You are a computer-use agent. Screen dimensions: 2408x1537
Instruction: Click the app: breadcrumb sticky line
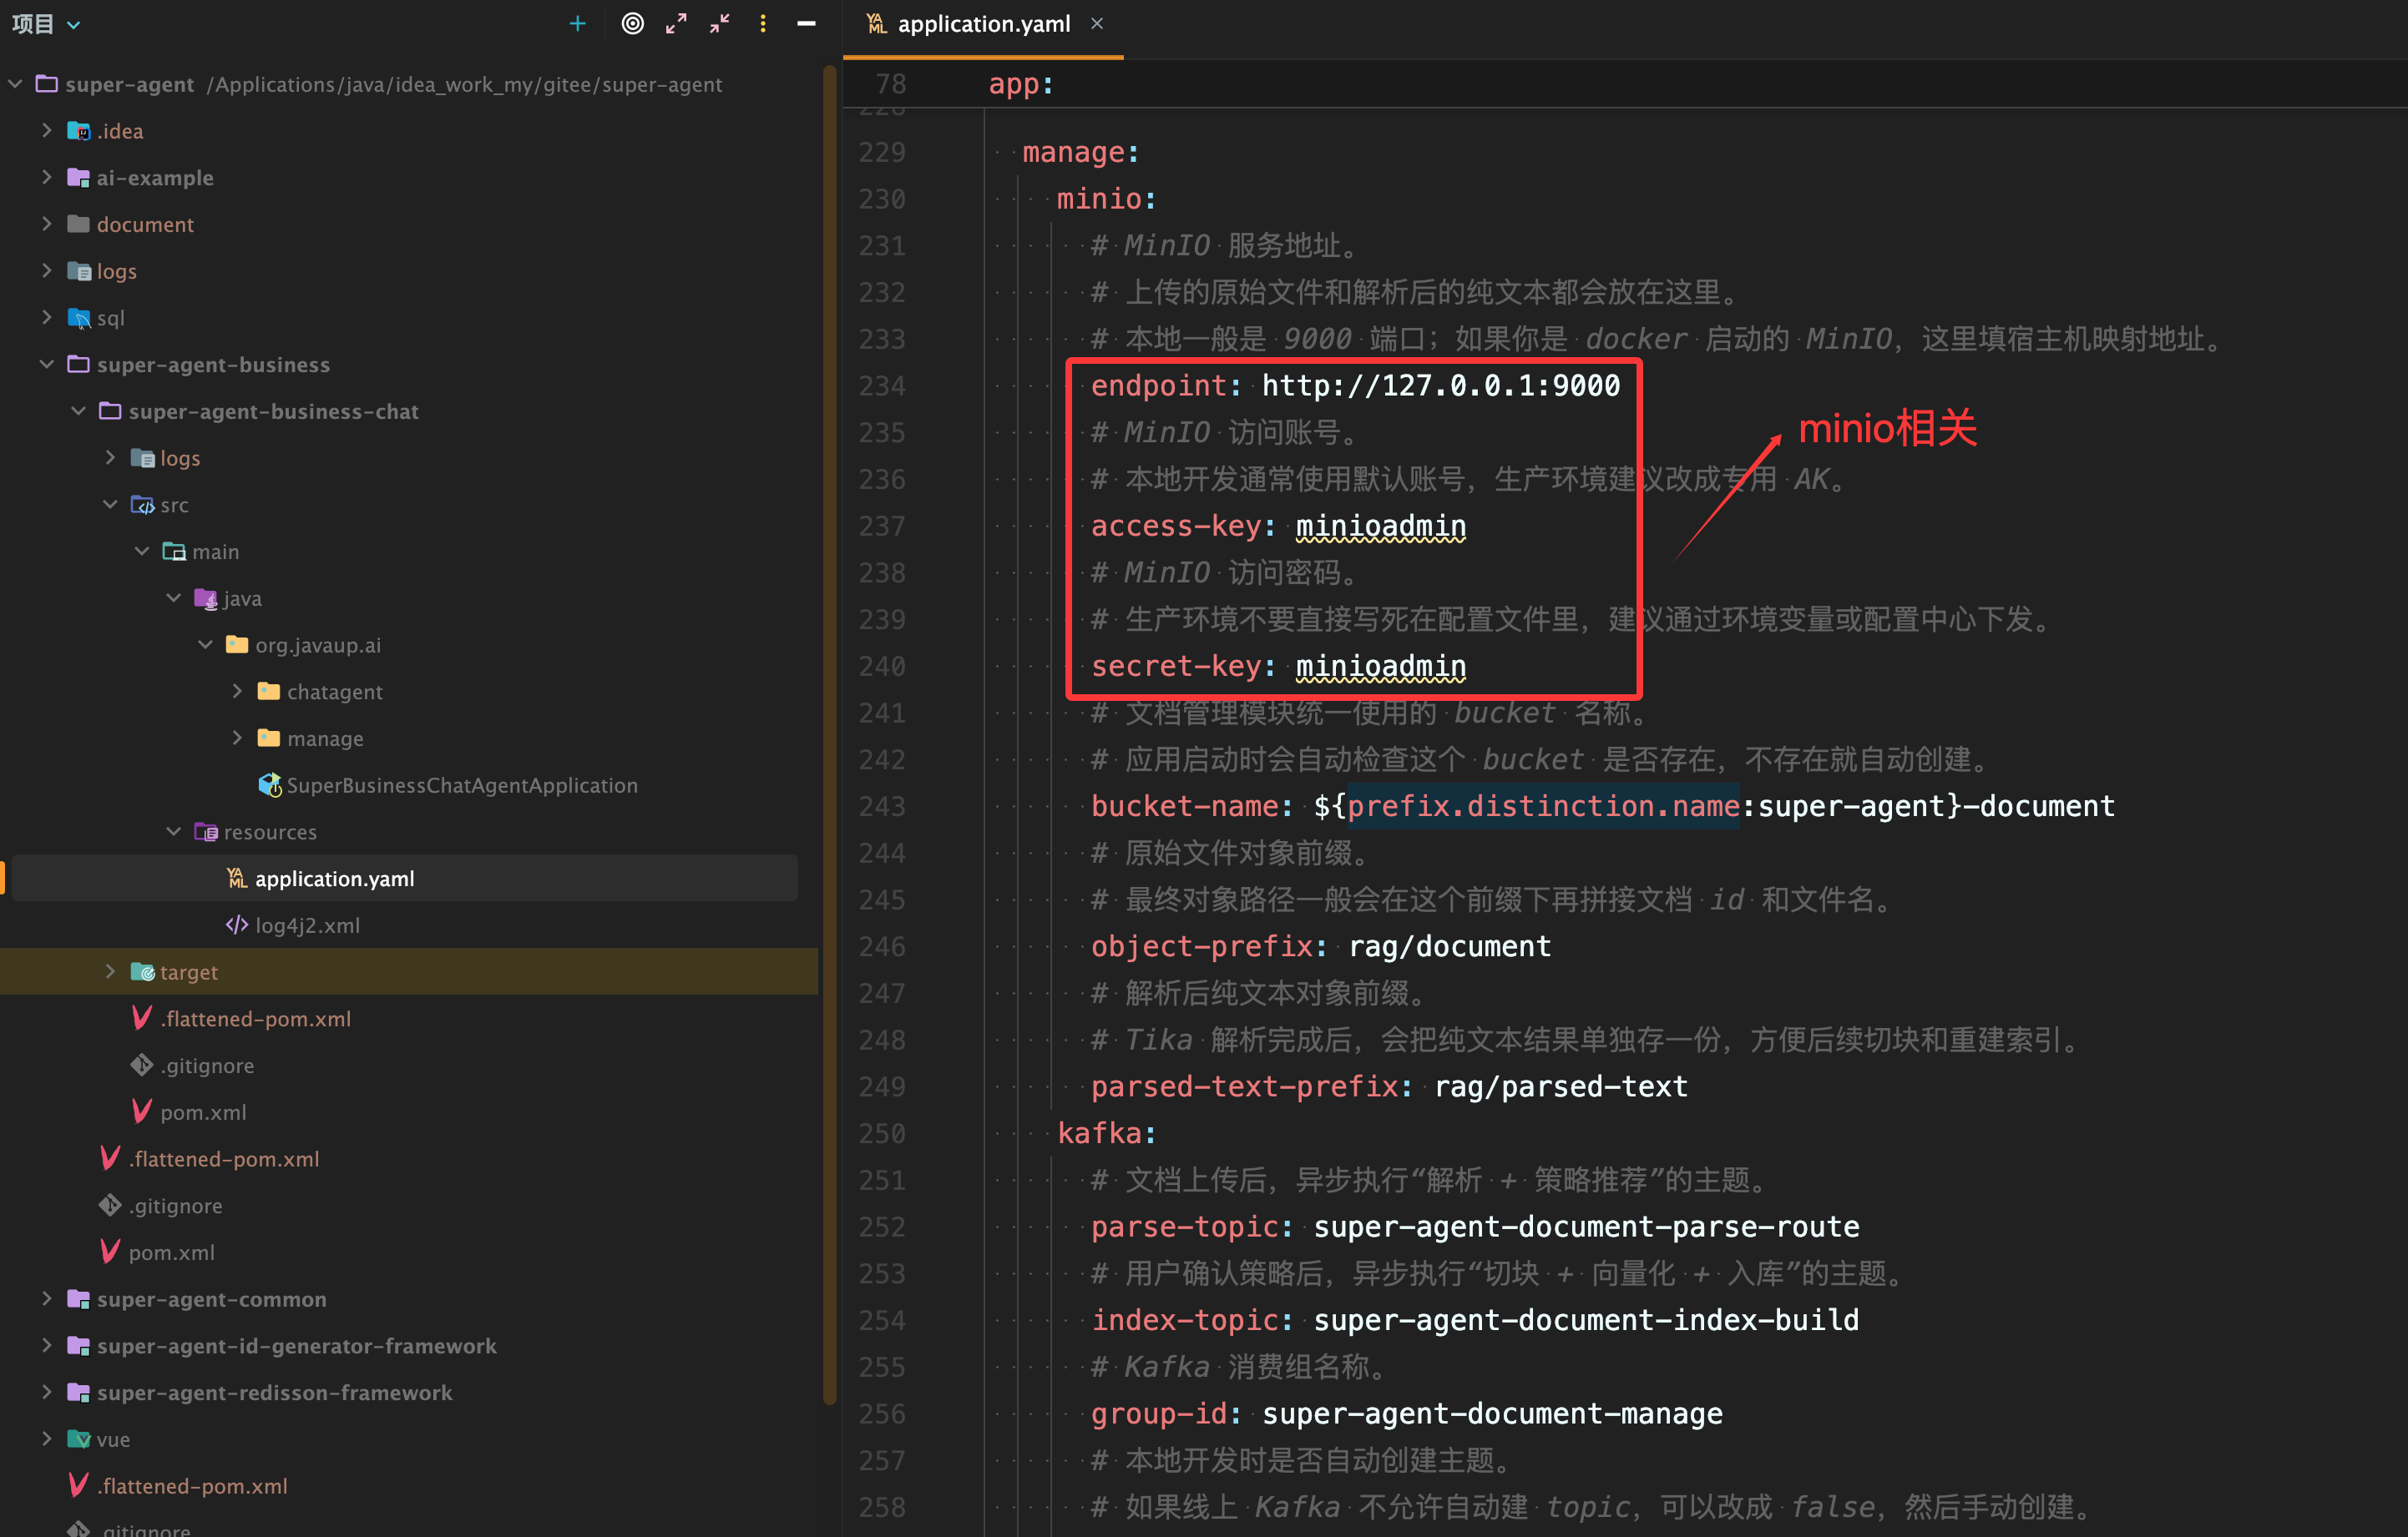coord(1020,84)
